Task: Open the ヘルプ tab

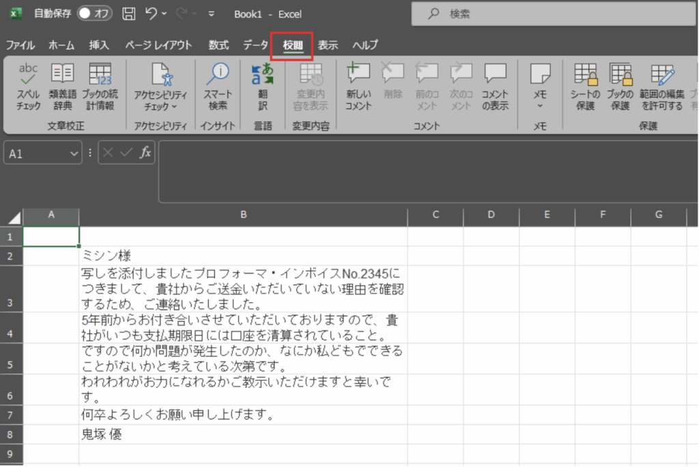Action: (x=365, y=45)
